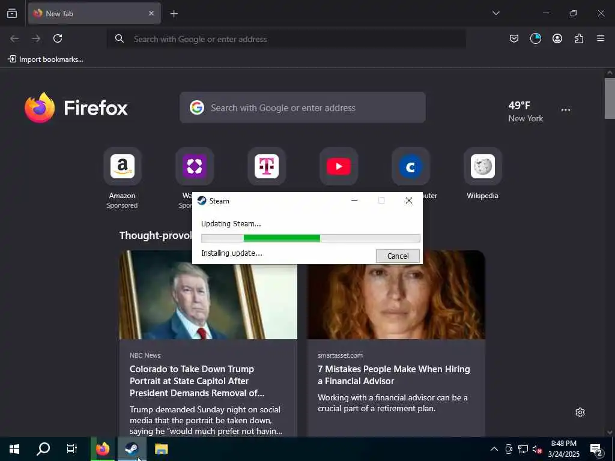Open Firefox View icon in the tab strip
The width and height of the screenshot is (615, 461).
pos(12,13)
